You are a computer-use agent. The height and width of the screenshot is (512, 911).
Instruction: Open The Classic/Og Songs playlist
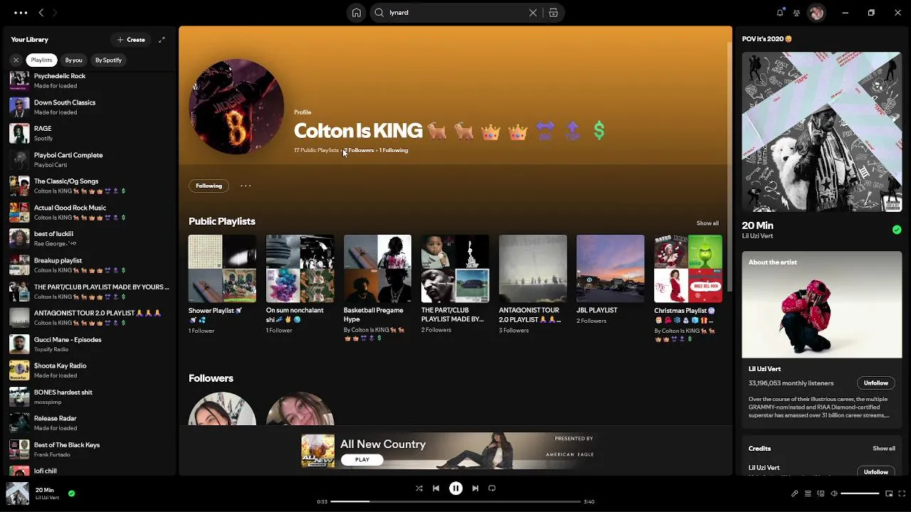click(x=89, y=186)
